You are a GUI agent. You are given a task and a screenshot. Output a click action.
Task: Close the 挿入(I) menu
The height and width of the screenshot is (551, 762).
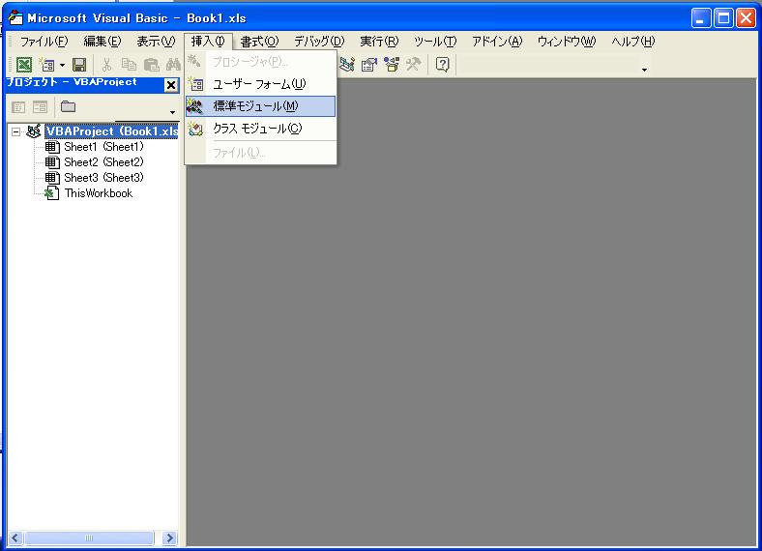(x=208, y=42)
